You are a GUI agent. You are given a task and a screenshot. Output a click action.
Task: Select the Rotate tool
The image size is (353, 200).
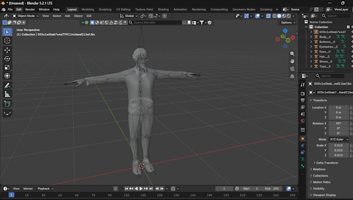click(7, 59)
